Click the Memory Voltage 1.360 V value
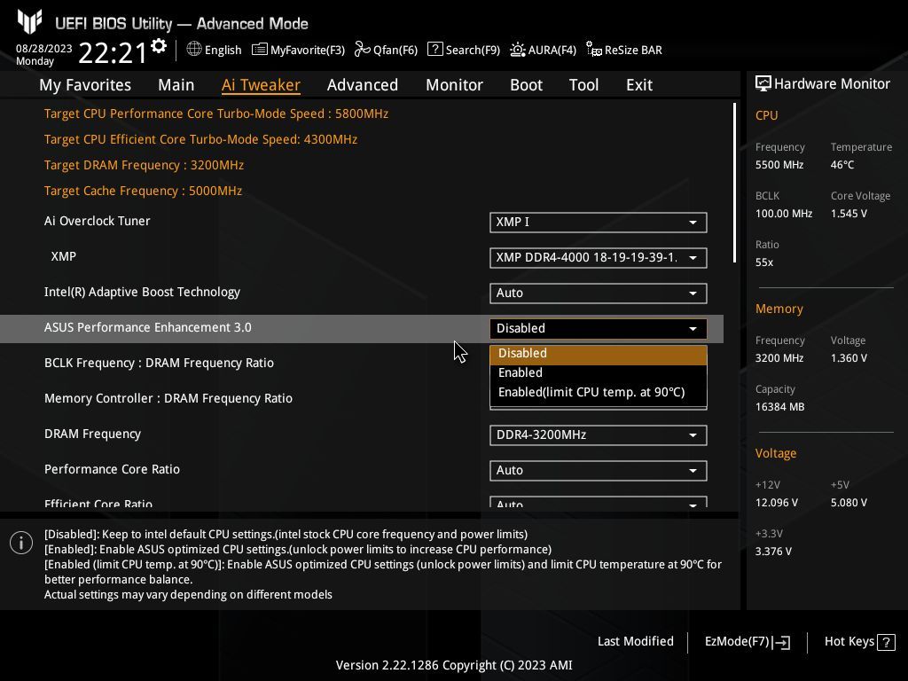 (x=849, y=358)
